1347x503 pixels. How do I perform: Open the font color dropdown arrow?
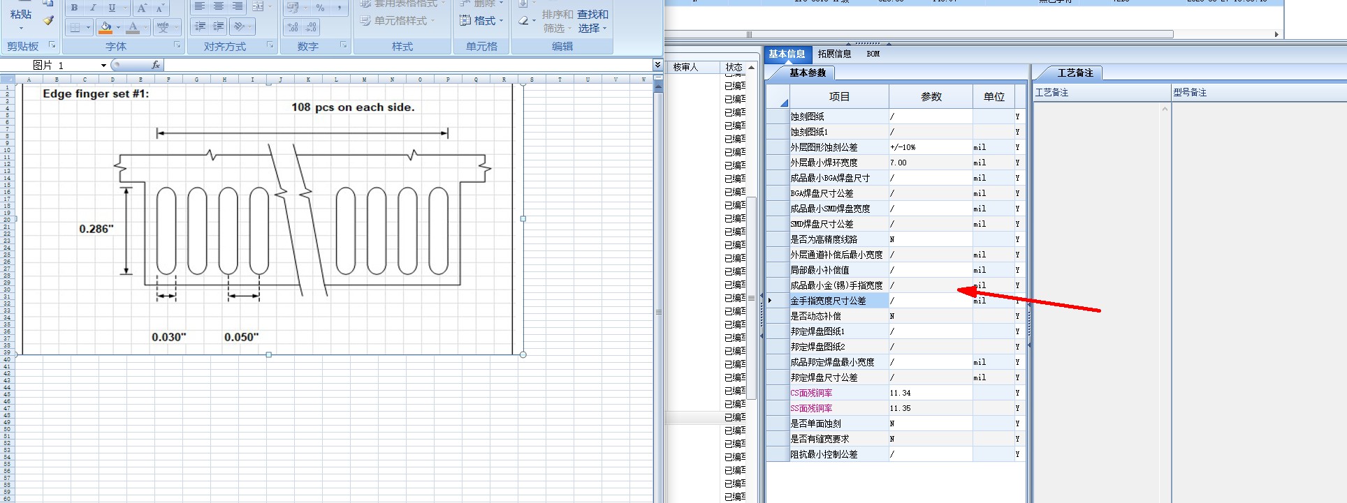146,27
